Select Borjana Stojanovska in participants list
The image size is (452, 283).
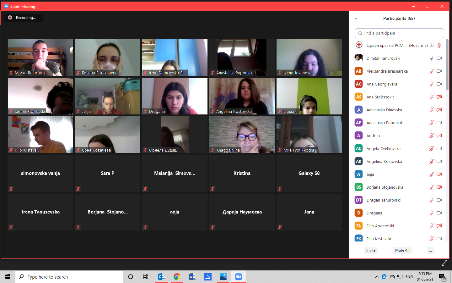point(385,187)
